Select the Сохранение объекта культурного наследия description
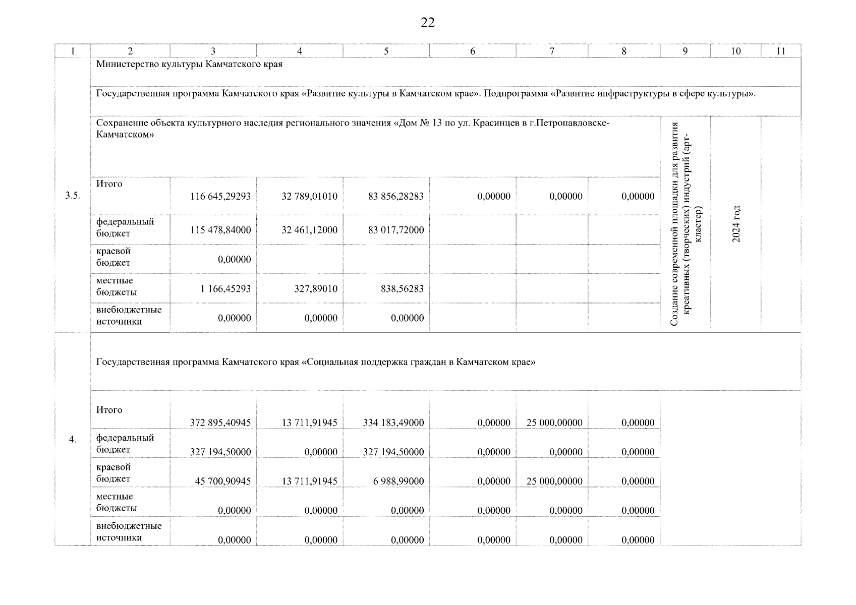 (353, 129)
